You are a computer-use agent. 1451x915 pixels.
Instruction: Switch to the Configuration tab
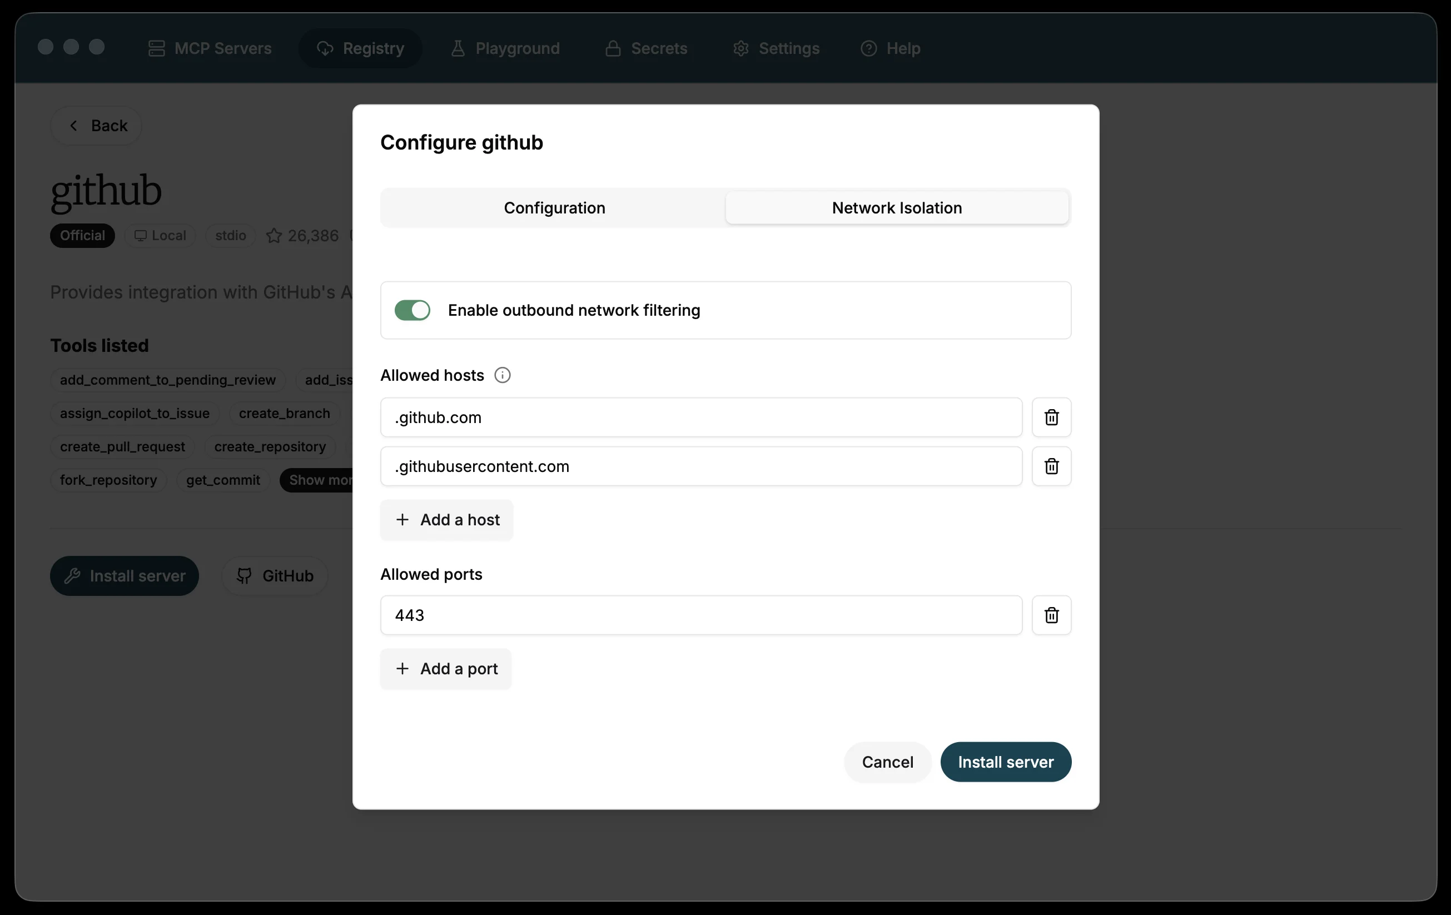tap(554, 208)
